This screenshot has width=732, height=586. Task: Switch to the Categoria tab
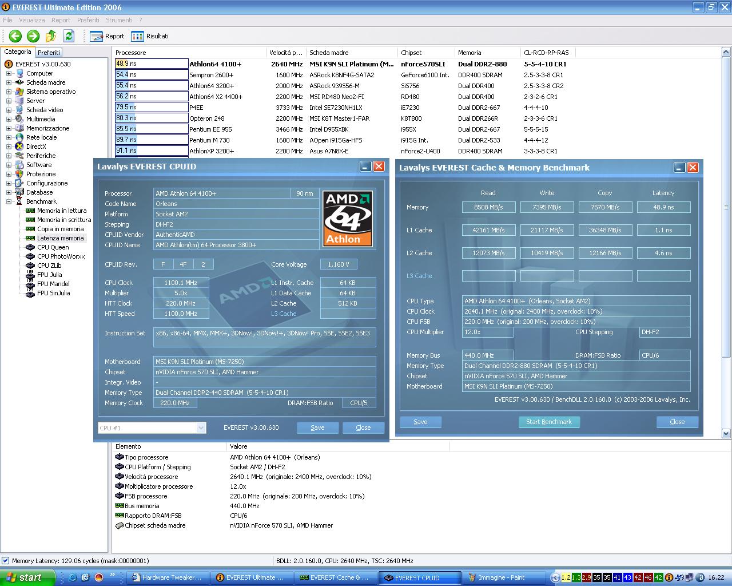(18, 52)
